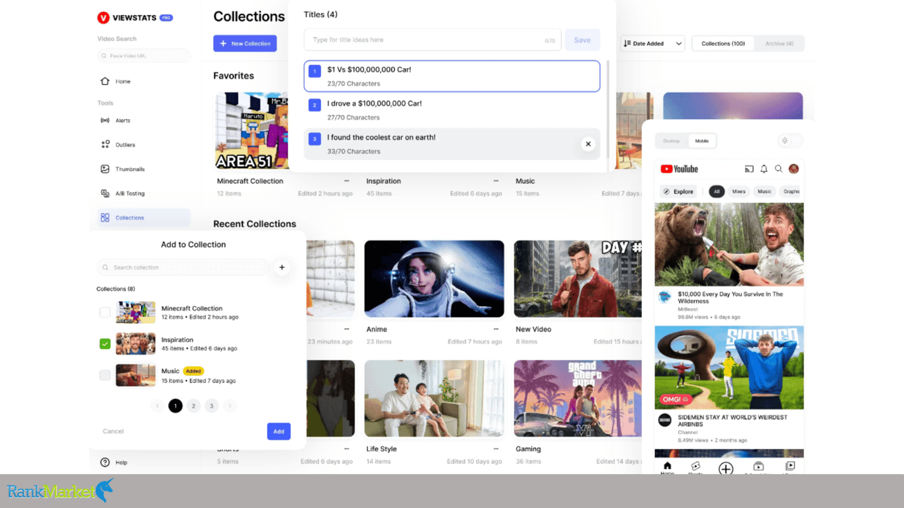The width and height of the screenshot is (904, 508).
Task: Click the cast icon in YouTube preview
Action: (x=749, y=169)
